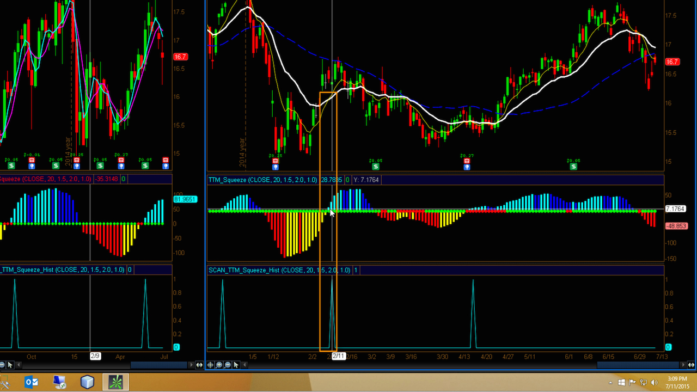Click left chart horizontal scrollbar thumb
The width and height of the screenshot is (697, 392).
159,365
